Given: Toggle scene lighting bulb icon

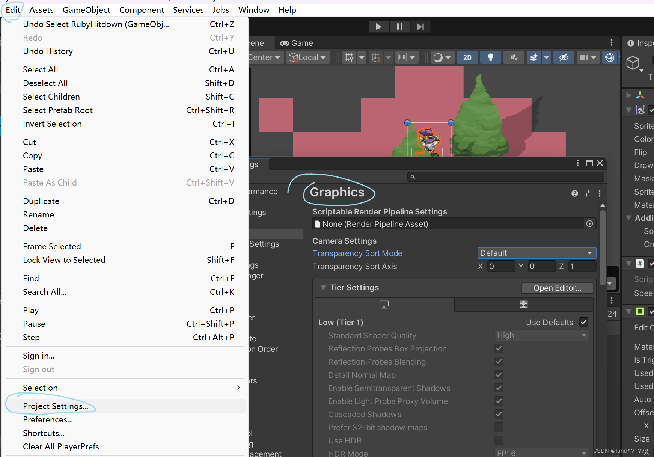Looking at the screenshot, I should click(490, 57).
